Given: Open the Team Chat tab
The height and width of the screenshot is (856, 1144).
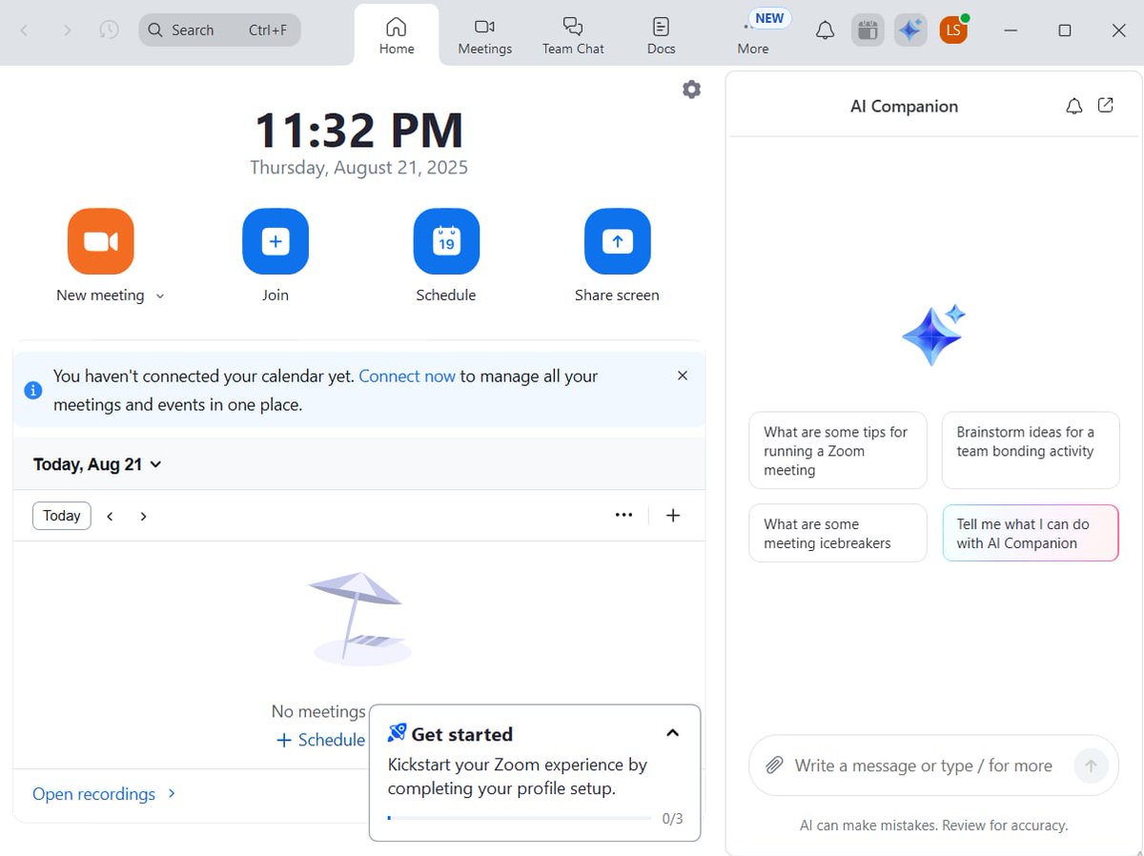Looking at the screenshot, I should (573, 35).
